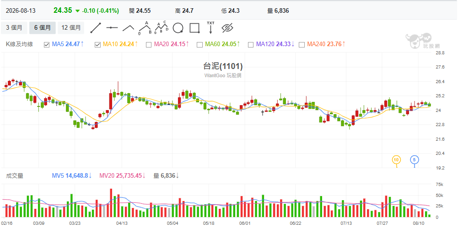Click the blue 5 moving average marker

[x=415, y=160]
